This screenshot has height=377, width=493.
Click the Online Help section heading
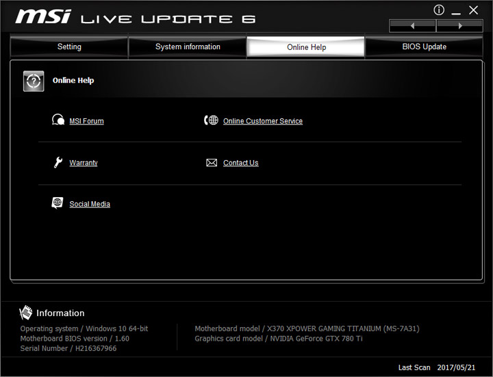click(x=73, y=81)
